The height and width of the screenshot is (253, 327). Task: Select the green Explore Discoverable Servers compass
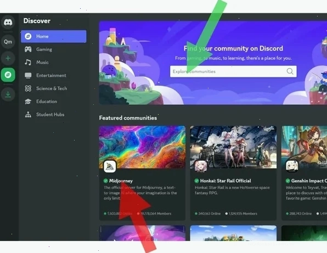pos(8,75)
